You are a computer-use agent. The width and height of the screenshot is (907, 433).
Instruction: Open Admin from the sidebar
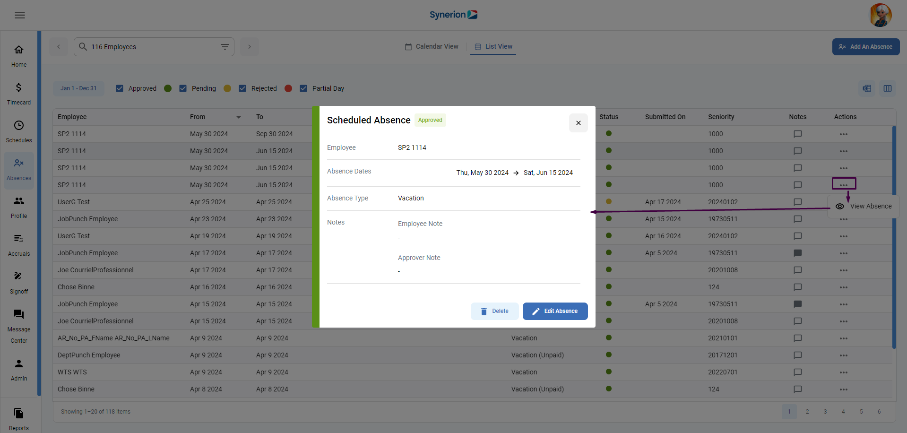pyautogui.click(x=19, y=370)
